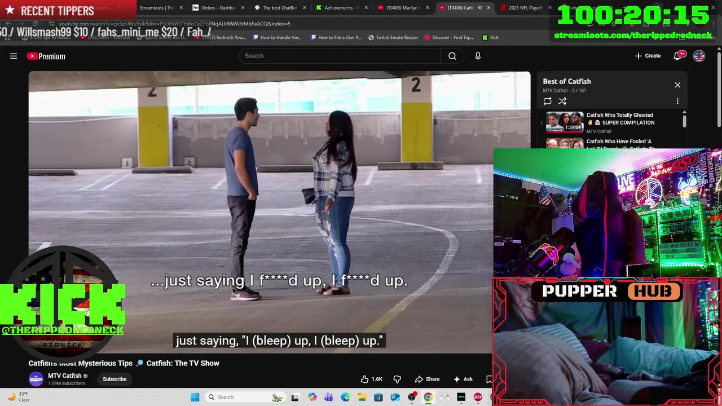Open Google Chrome taskbar icon
722x406 pixels.
(428, 397)
